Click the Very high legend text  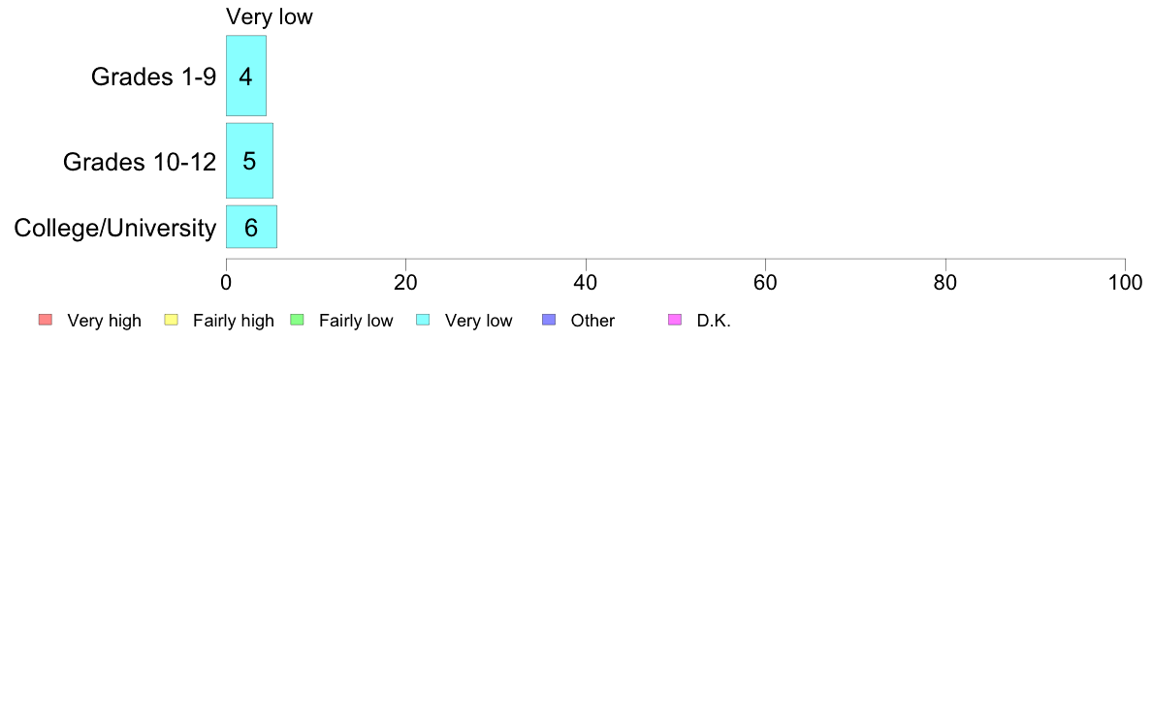point(105,321)
